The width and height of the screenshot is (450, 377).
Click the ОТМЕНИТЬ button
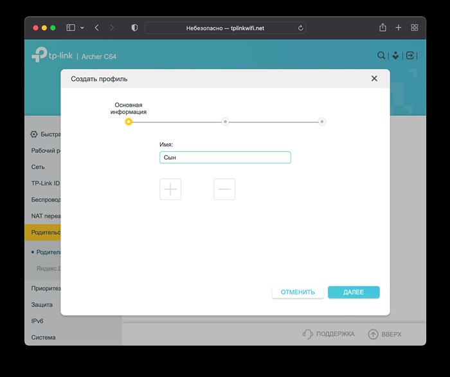coord(298,292)
